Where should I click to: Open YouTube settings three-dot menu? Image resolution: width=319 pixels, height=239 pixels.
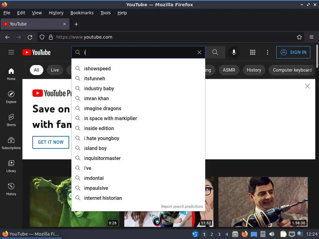pyautogui.click(x=268, y=52)
